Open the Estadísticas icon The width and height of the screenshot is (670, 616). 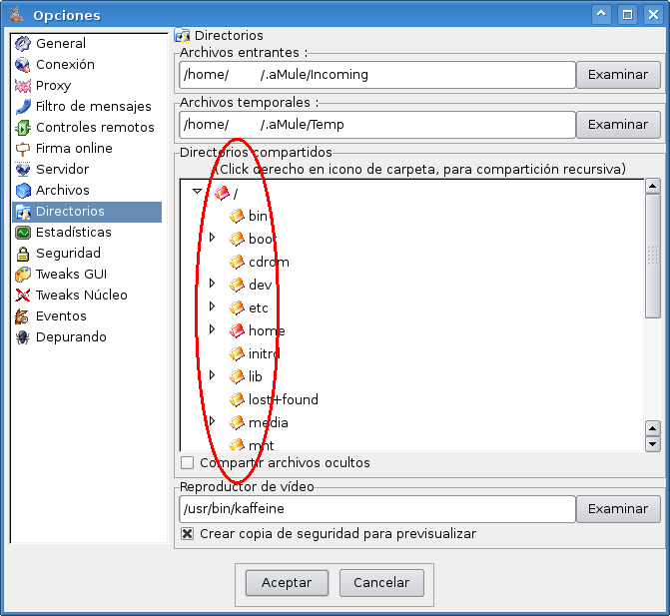(23, 233)
